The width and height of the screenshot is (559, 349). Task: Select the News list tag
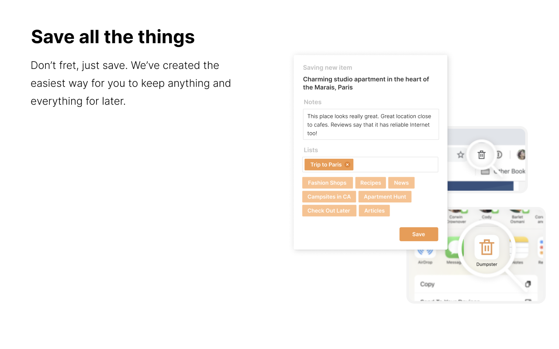(401, 183)
